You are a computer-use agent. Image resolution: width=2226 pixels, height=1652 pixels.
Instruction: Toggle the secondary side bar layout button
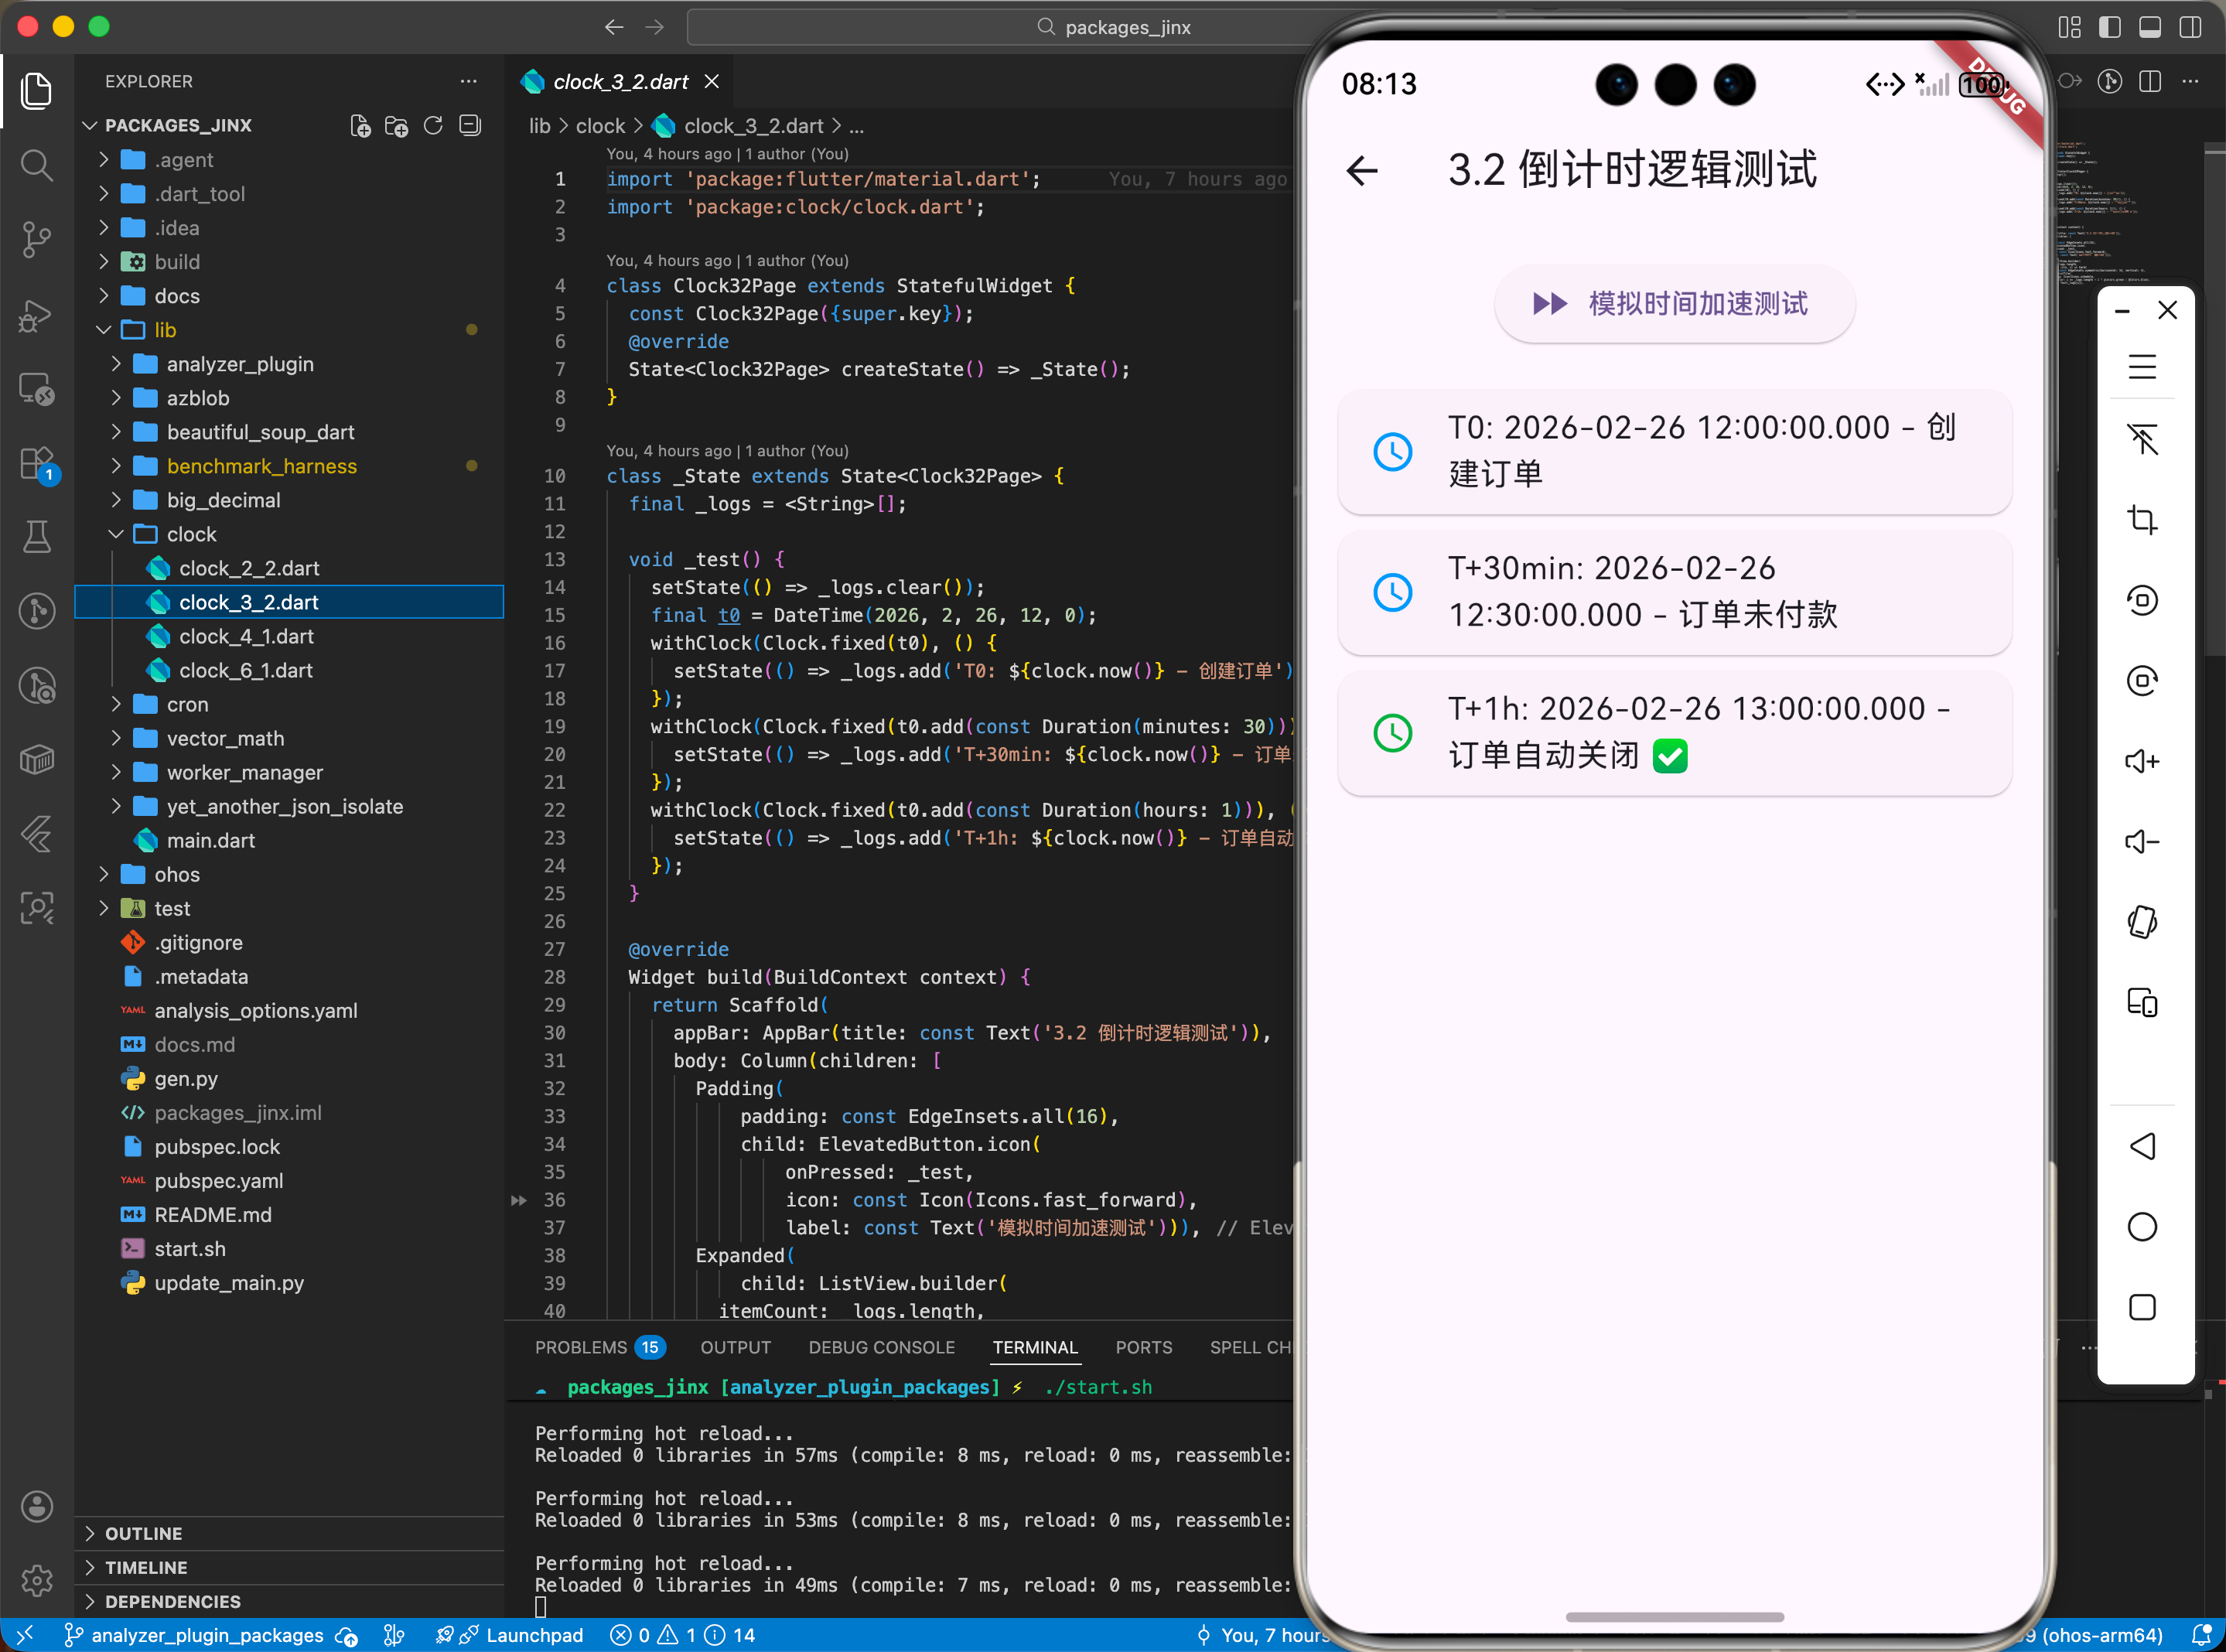point(2189,27)
